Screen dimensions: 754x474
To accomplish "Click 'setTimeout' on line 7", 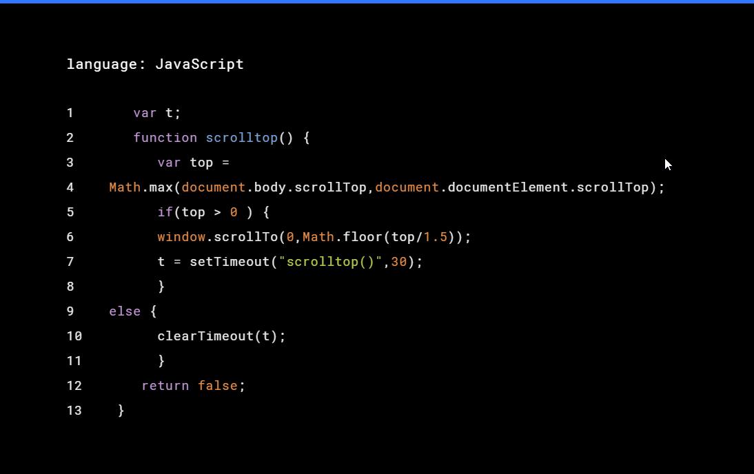I will click(x=230, y=262).
